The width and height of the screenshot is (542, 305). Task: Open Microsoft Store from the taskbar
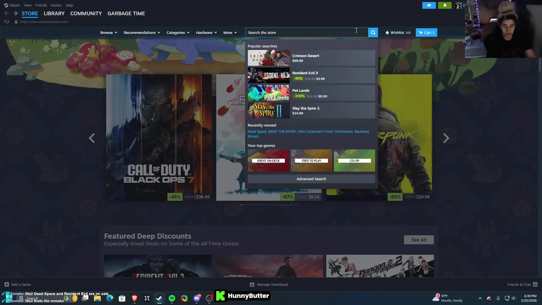click(x=122, y=299)
